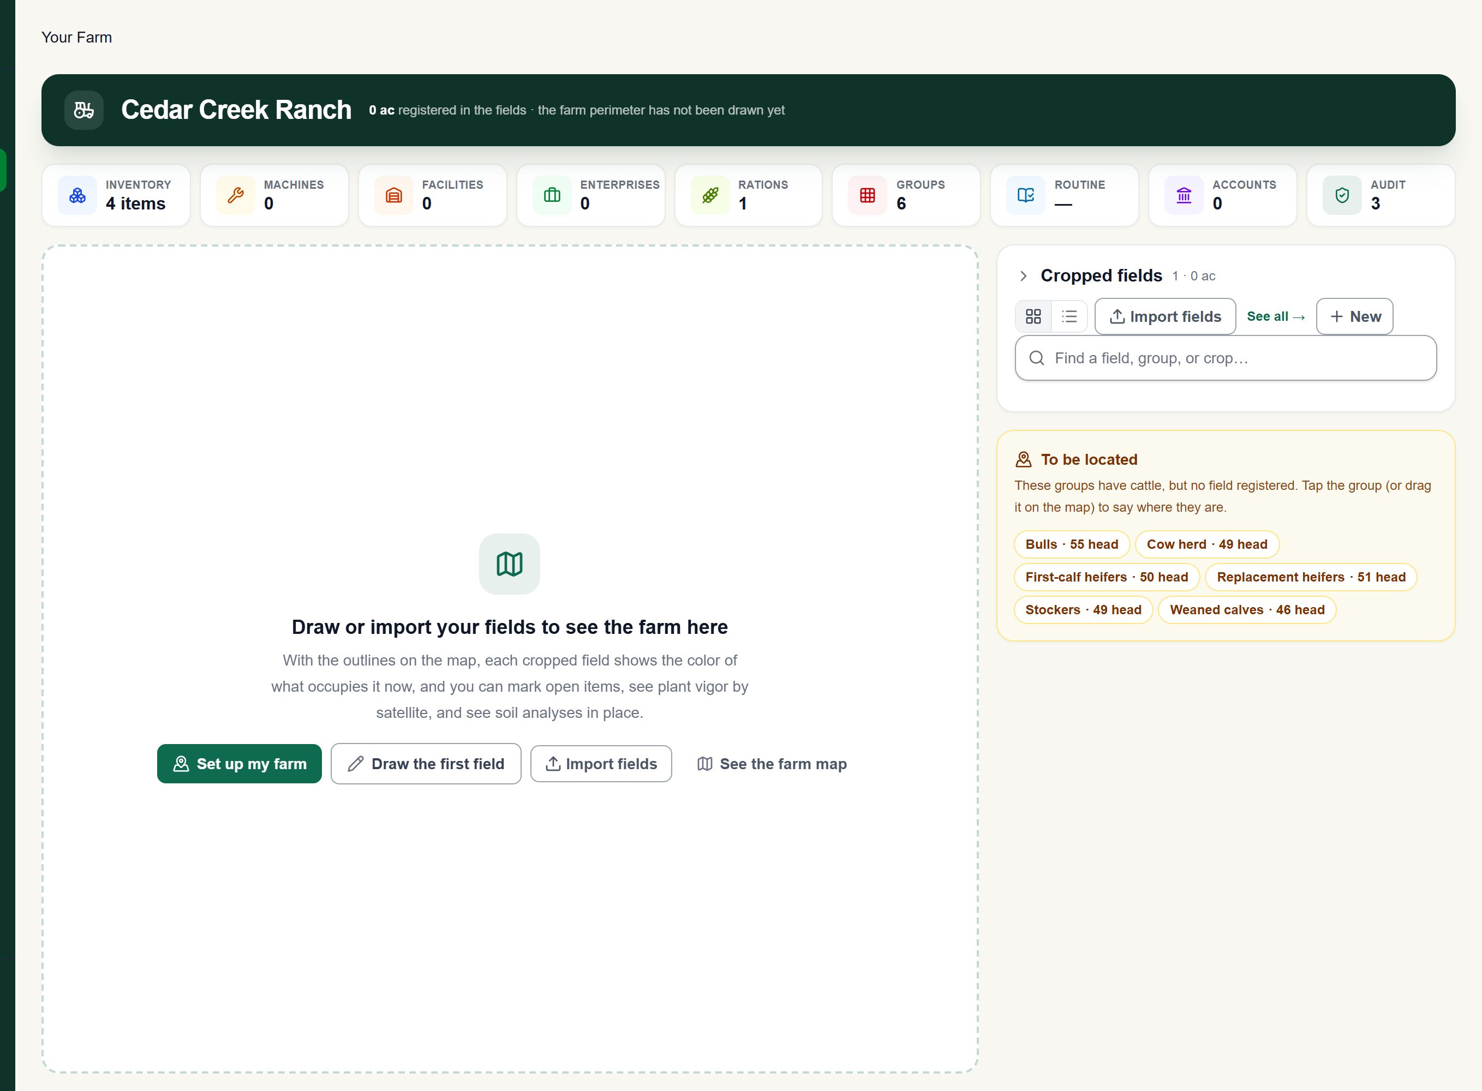Open the Accounts 0 card
This screenshot has height=1091, width=1482.
point(1222,195)
